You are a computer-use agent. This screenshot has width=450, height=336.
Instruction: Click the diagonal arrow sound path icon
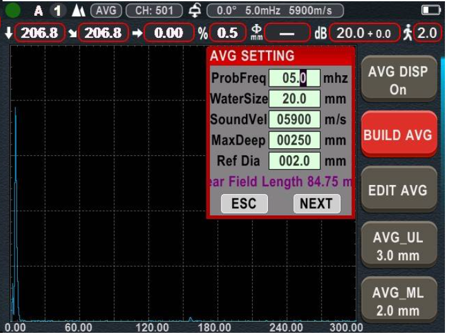tap(73, 33)
